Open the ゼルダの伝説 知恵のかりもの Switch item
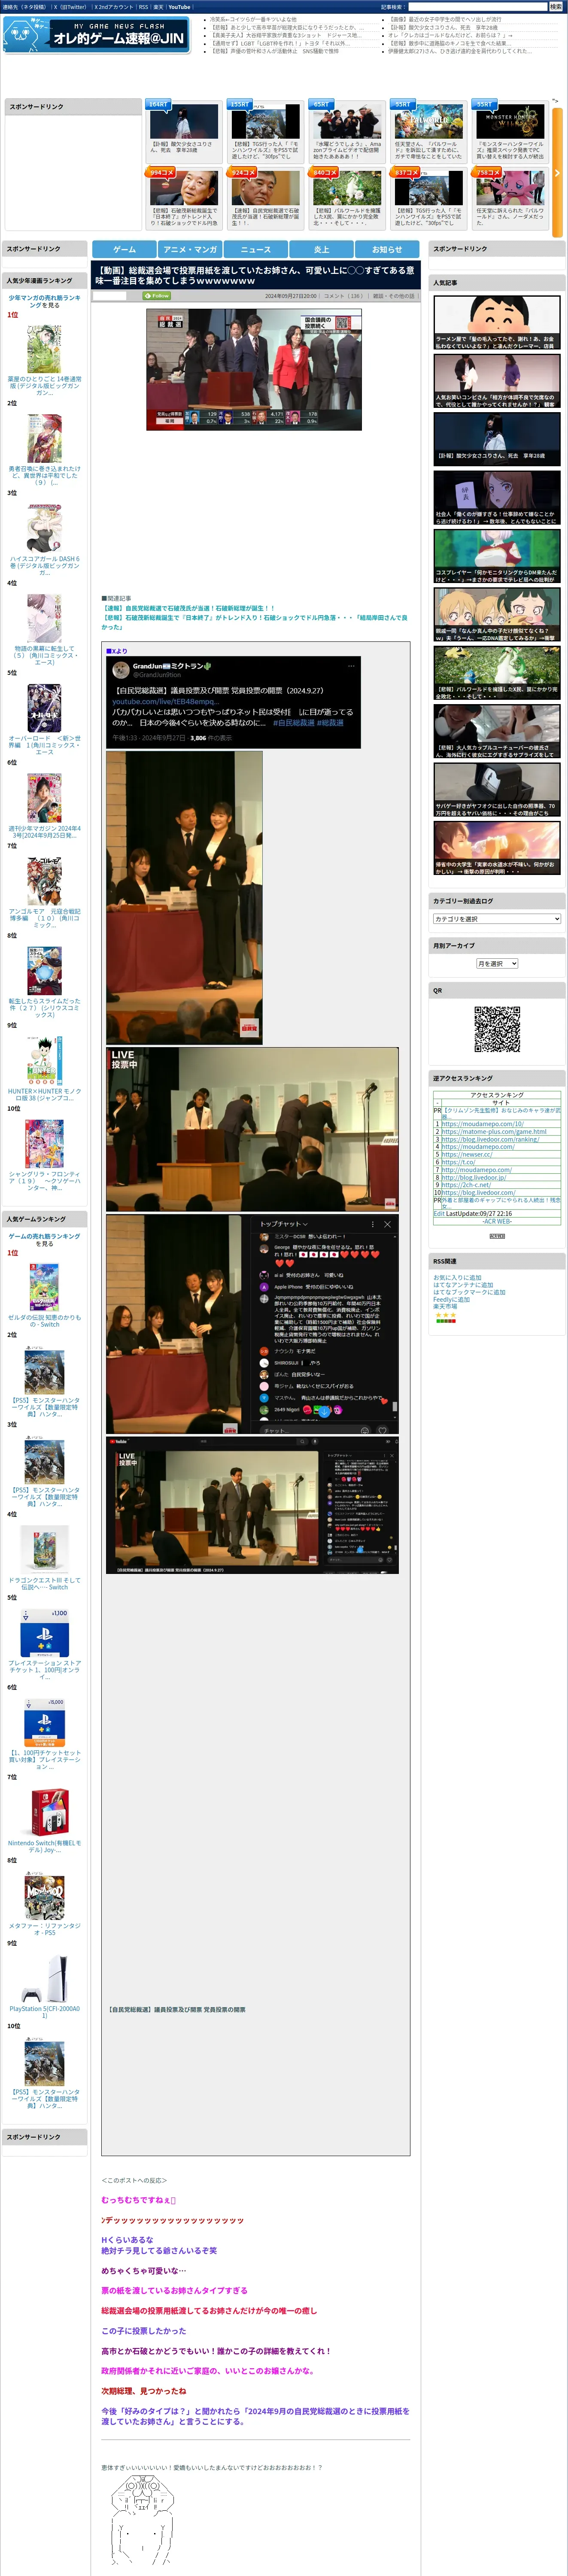Screen dimensions: 568x2576 (44, 1287)
